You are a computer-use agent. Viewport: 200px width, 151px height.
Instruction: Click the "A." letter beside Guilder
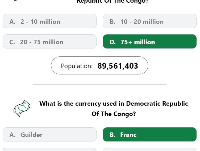tap(12, 135)
